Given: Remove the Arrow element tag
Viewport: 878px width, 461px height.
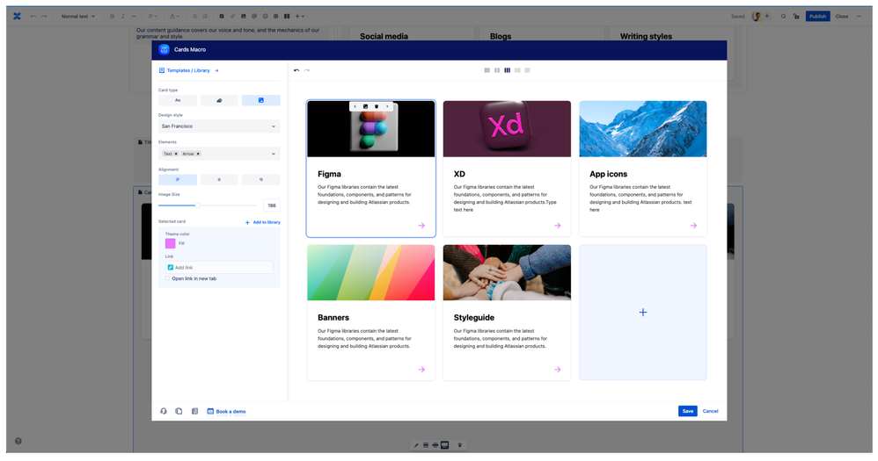Looking at the screenshot, I should pyautogui.click(x=198, y=154).
